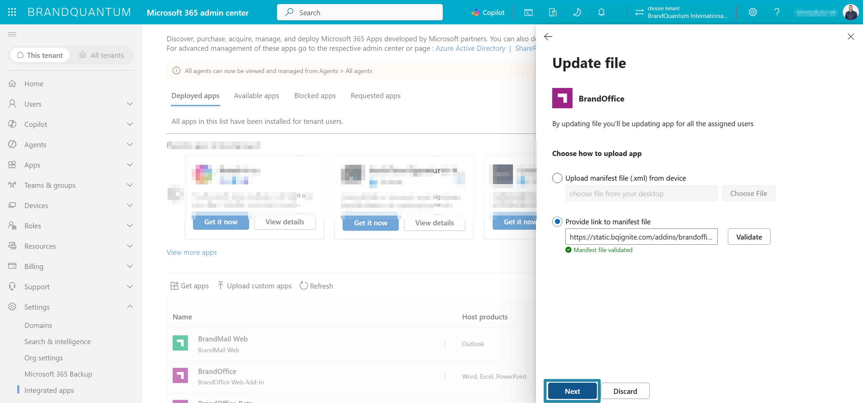The width and height of the screenshot is (863, 403).
Task: Click the BrandOffice app icon in list
Action: (180, 375)
